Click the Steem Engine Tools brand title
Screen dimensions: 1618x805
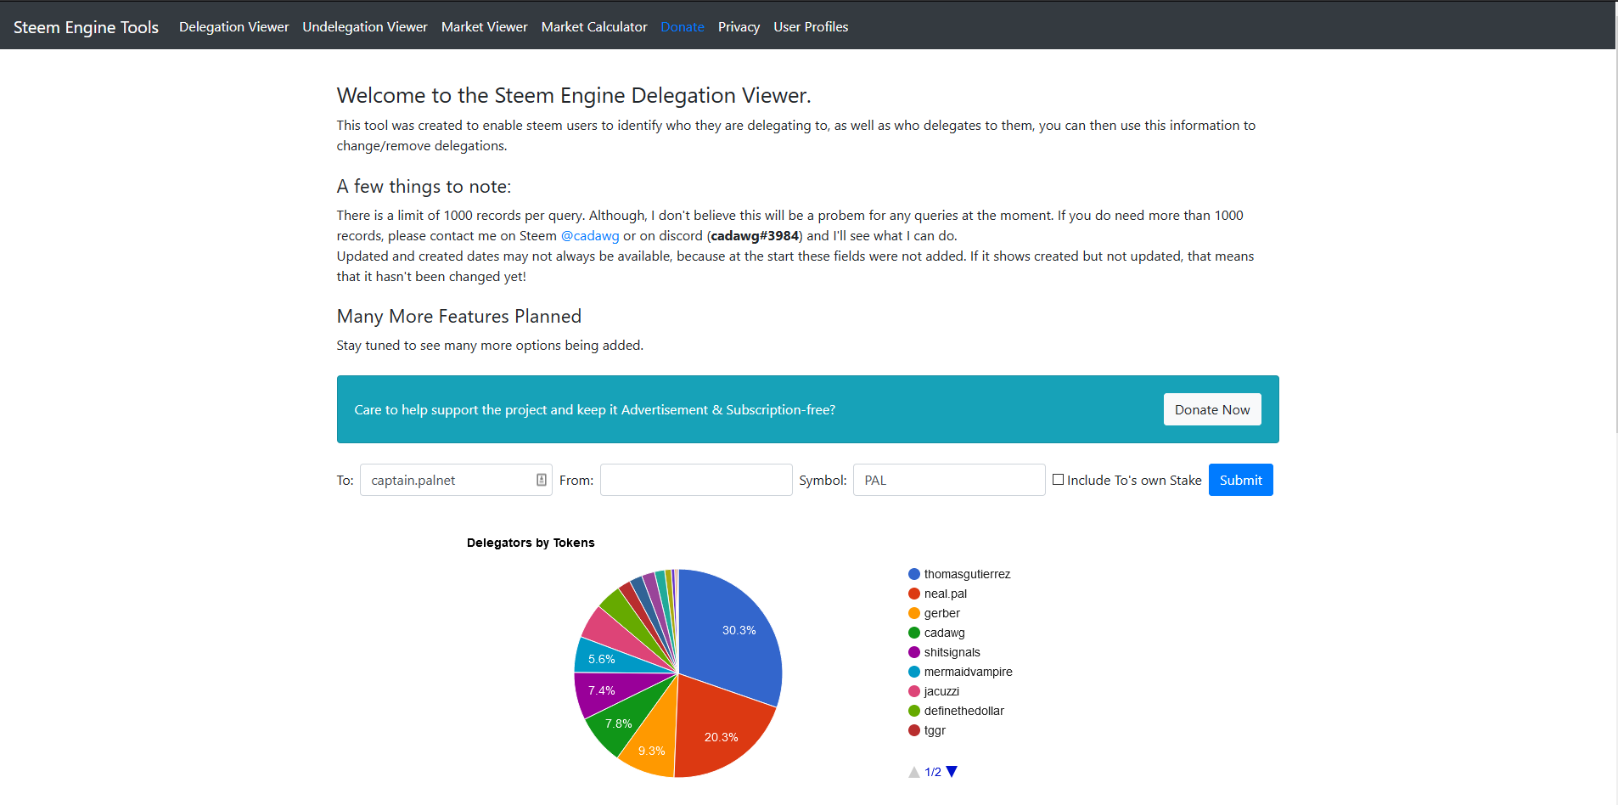pos(86,27)
